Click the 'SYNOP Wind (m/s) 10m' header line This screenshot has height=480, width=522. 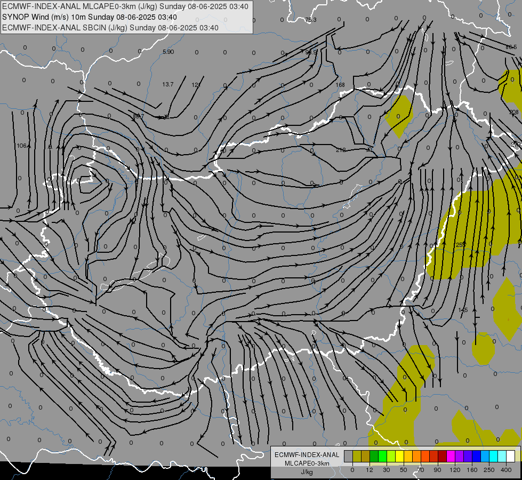(44, 17)
